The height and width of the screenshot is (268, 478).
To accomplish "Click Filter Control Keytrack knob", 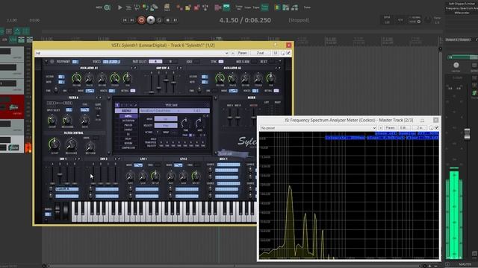I will coord(90,147).
